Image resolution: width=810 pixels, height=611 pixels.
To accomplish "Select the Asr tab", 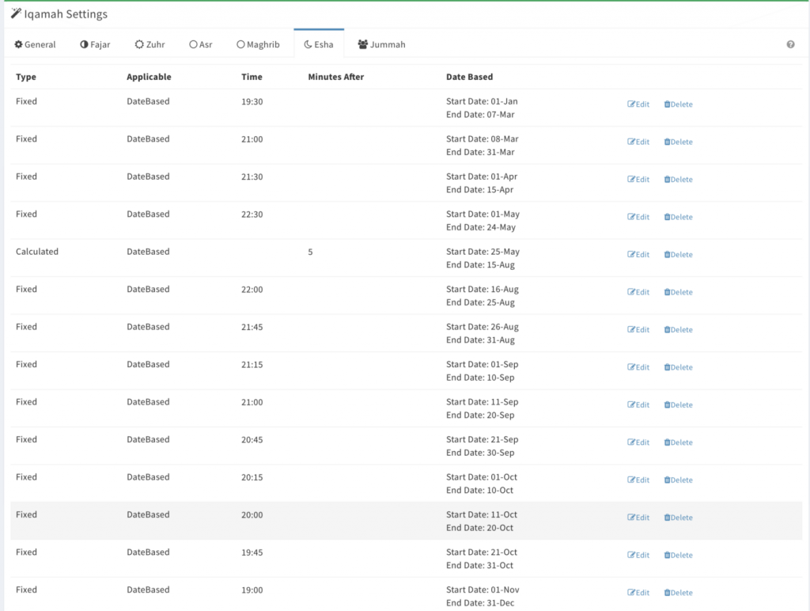I will pos(201,45).
